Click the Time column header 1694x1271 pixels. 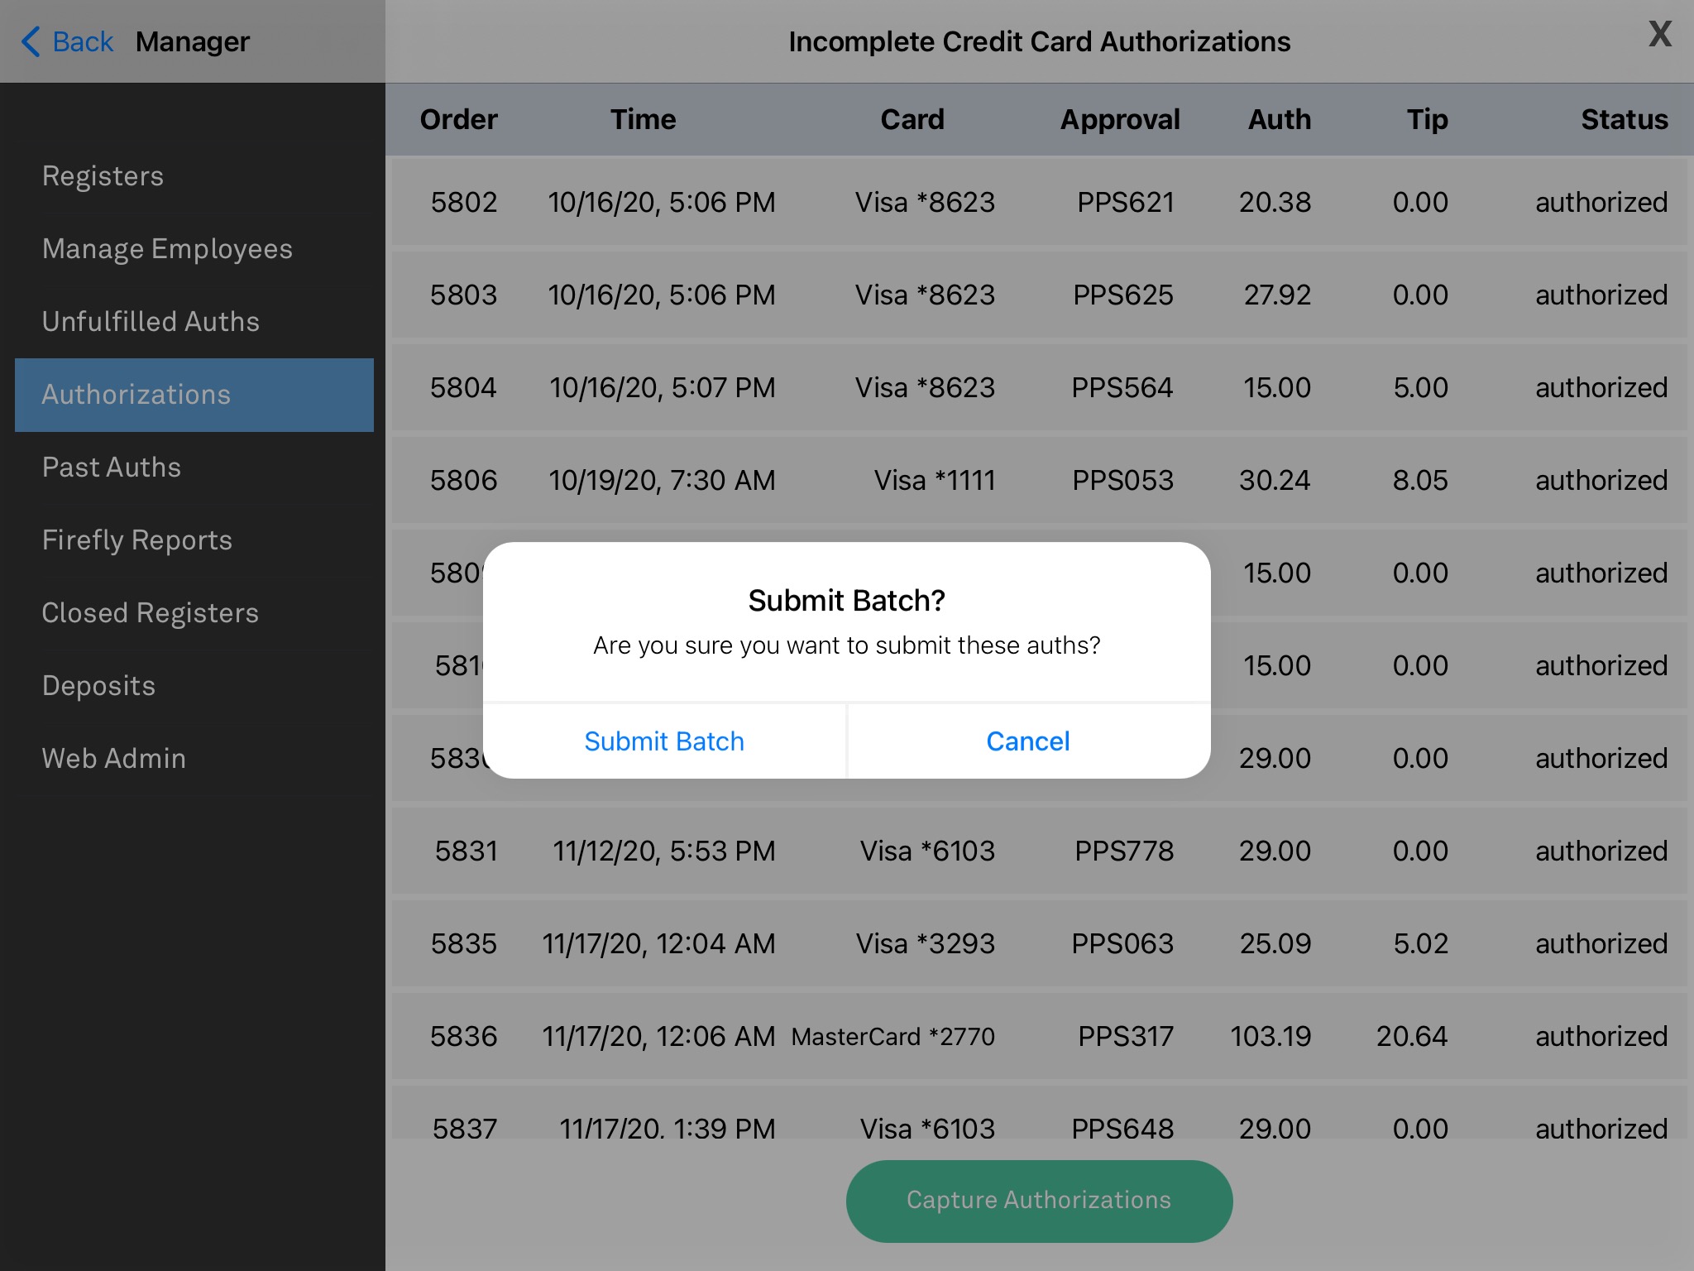(644, 119)
